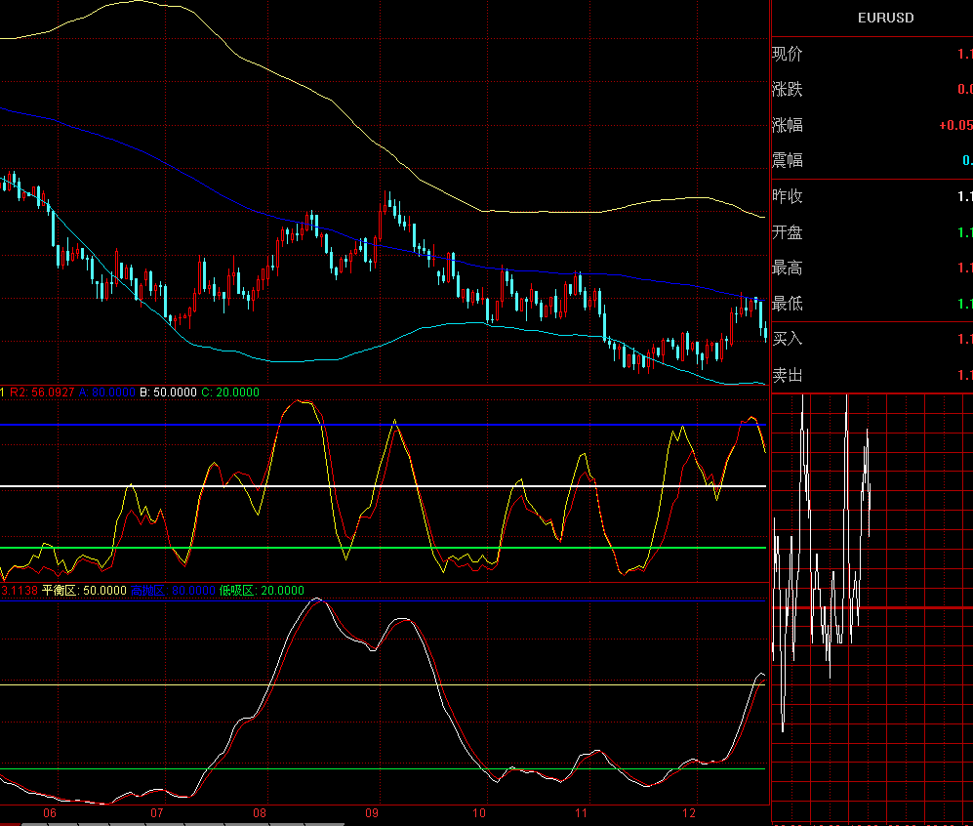Click the 昨收 previous close label

click(787, 196)
